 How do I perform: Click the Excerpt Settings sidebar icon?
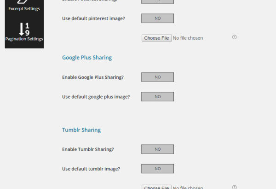tap(23, 1)
